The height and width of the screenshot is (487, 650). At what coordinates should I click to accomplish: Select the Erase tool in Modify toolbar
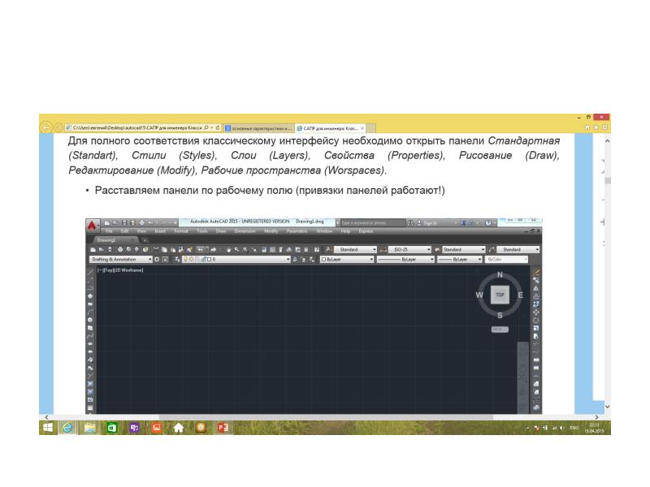click(x=536, y=272)
